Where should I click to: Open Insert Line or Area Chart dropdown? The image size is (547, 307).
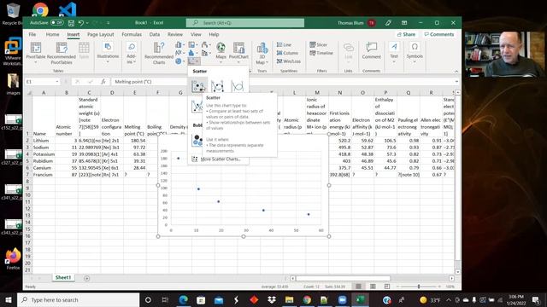pos(179,53)
